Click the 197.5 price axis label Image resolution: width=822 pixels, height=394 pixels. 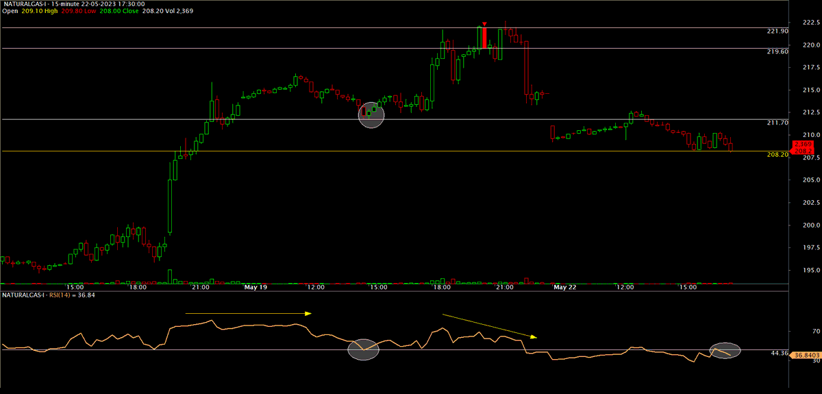click(x=810, y=247)
